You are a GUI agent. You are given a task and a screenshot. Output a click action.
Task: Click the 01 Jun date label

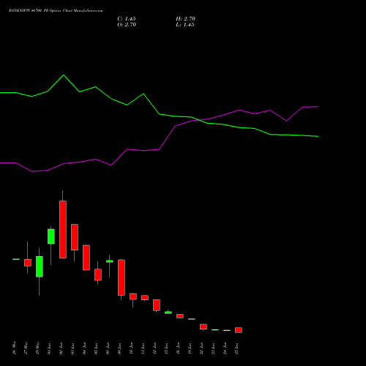tap(49, 348)
